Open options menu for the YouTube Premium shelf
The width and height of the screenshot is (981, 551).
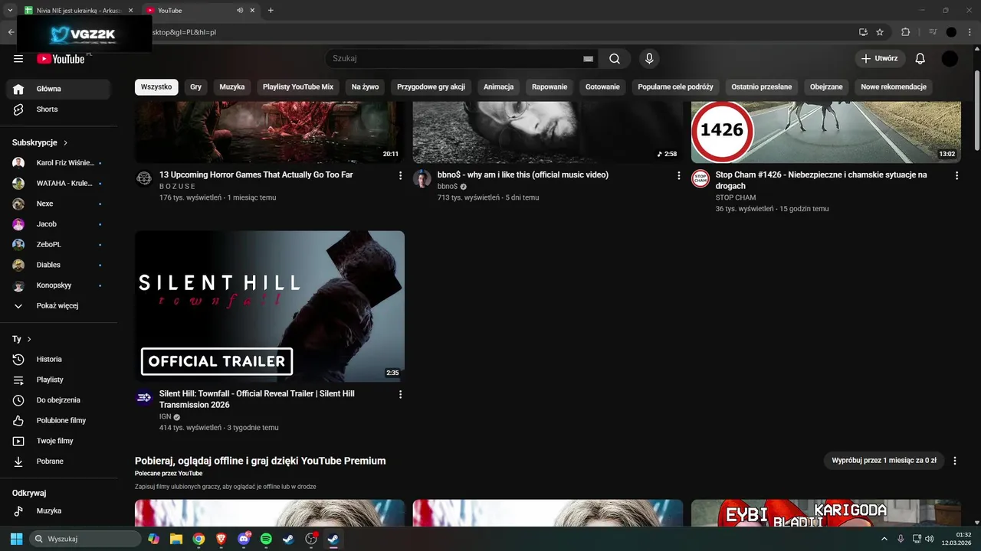tap(955, 461)
